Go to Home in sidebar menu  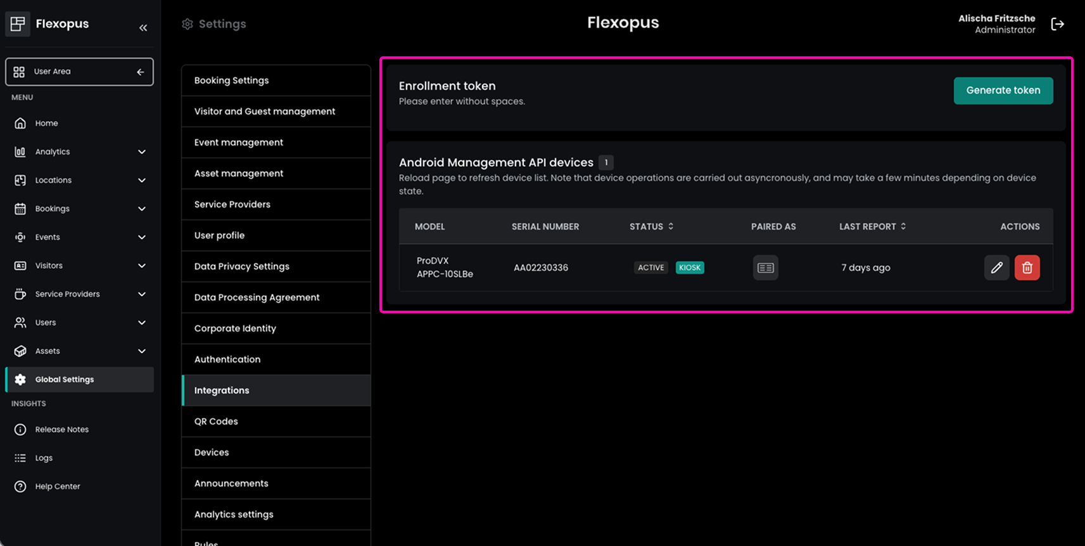coord(46,123)
